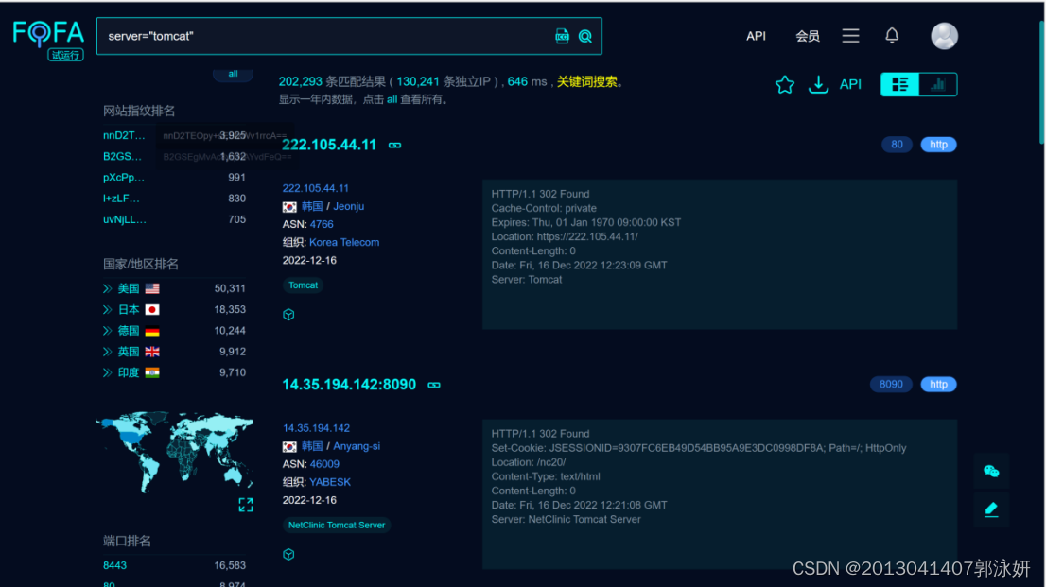Select port 8443 in port ranking
The image size is (1046, 587).
(x=114, y=565)
